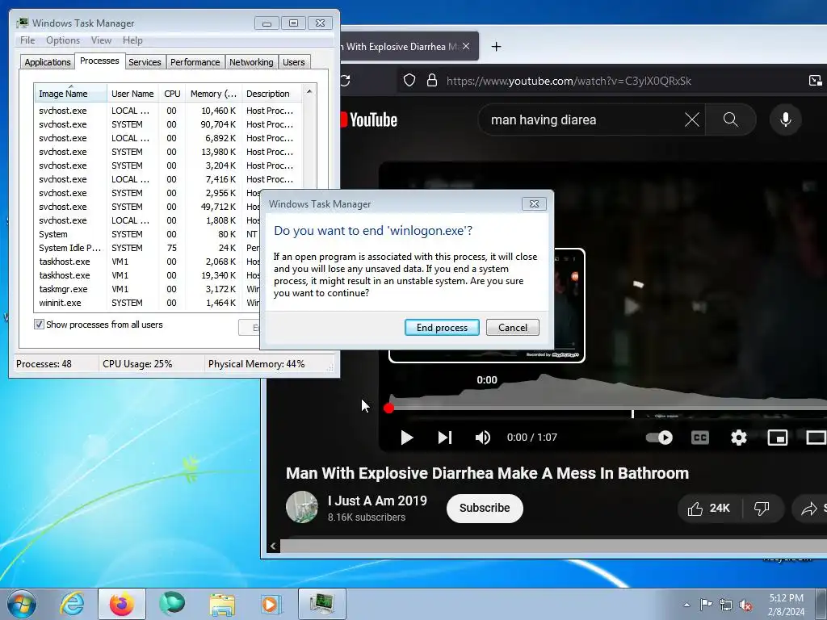Mute the video volume
This screenshot has height=620, width=827.
pyautogui.click(x=483, y=438)
